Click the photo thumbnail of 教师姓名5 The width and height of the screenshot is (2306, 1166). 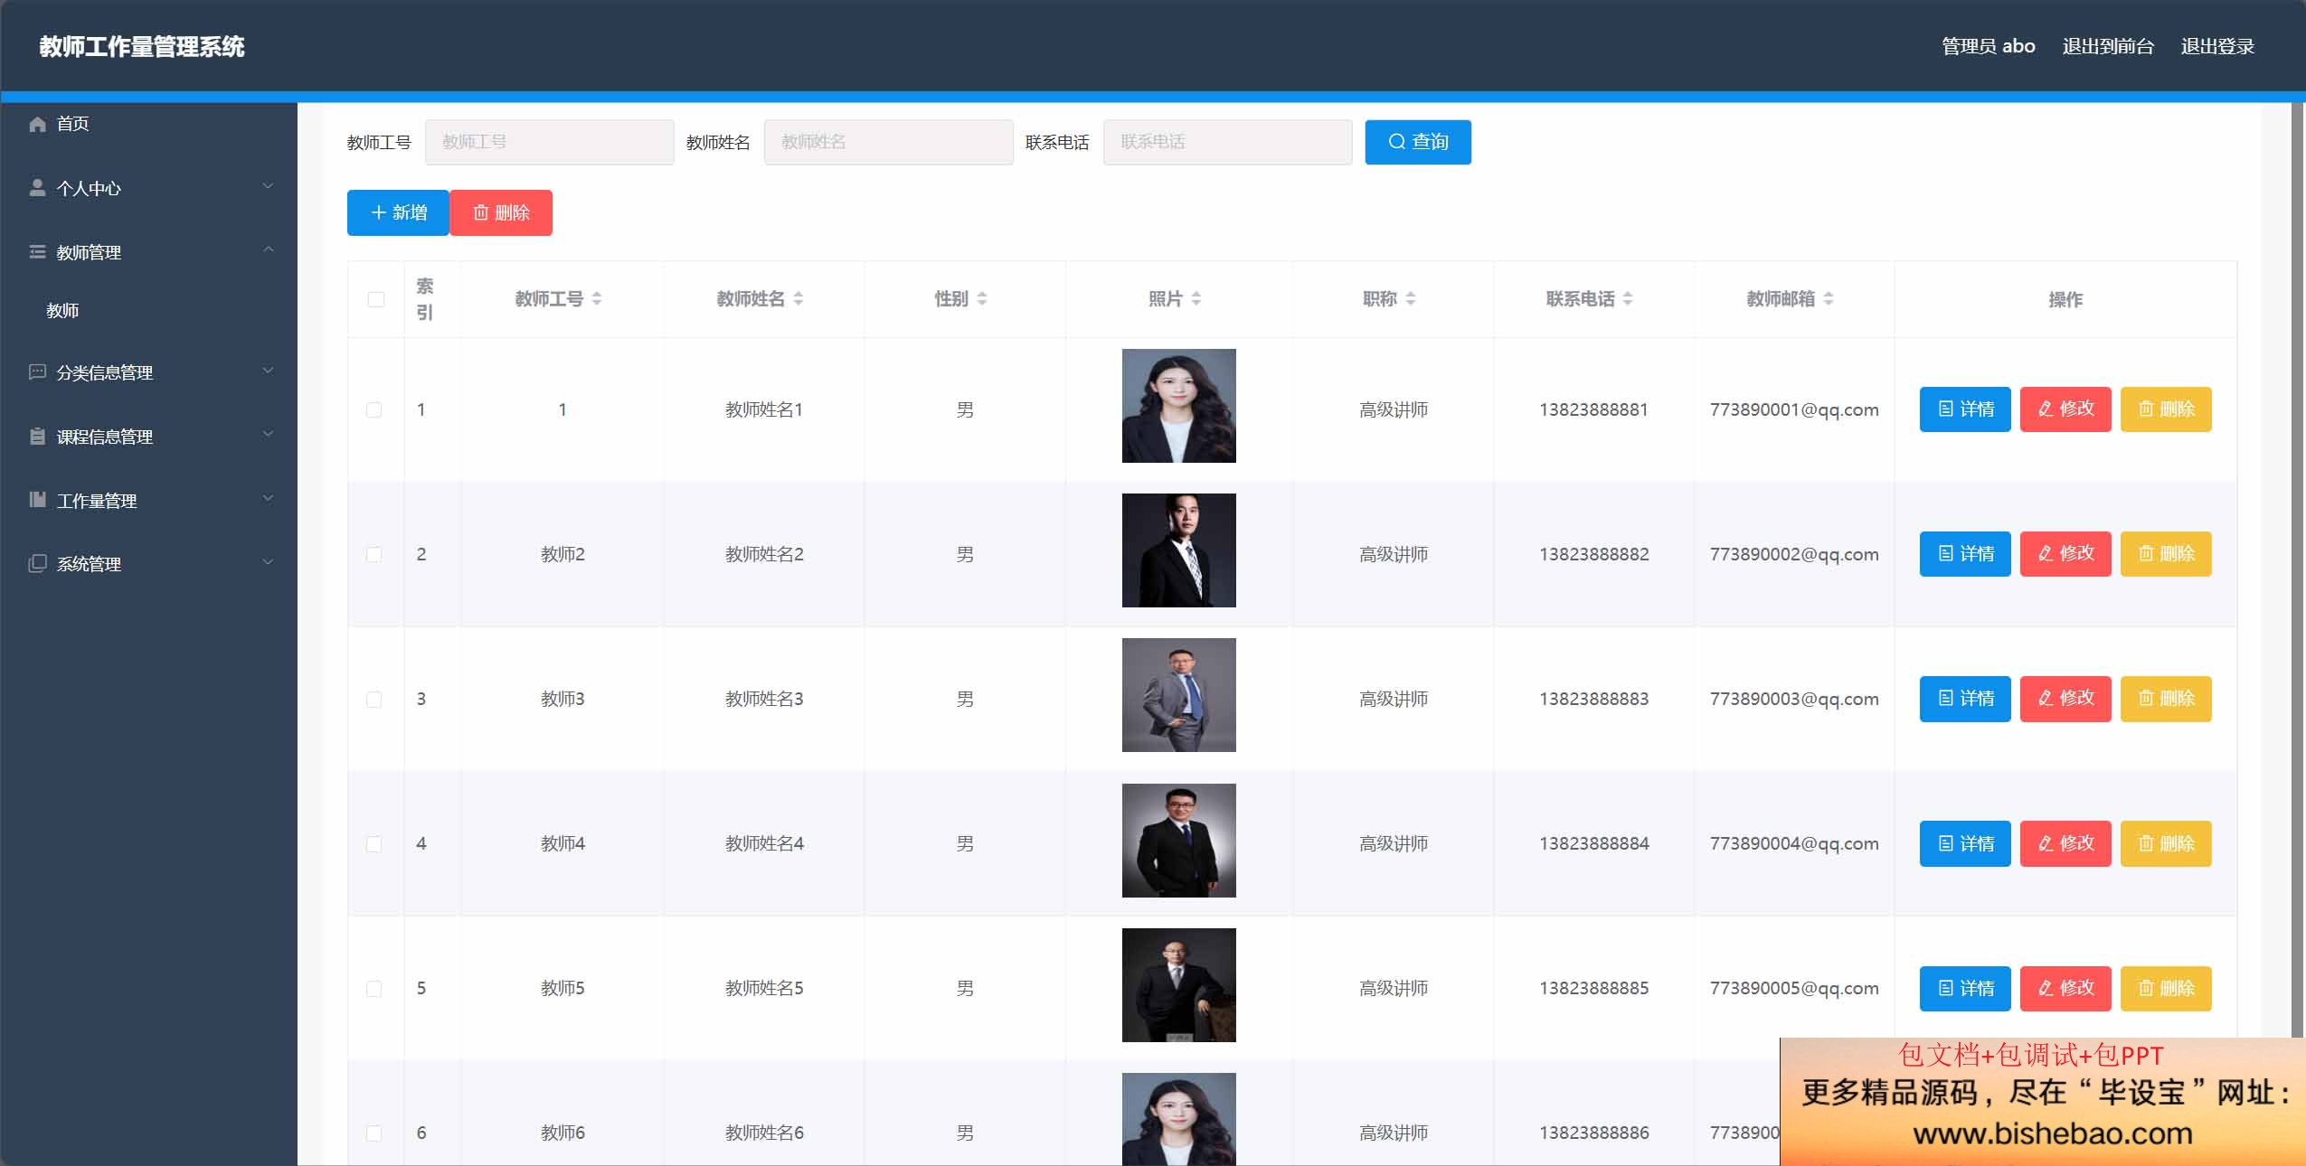[x=1179, y=985]
